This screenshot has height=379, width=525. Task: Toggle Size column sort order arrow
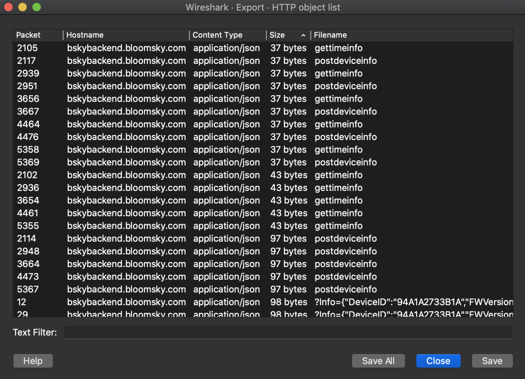tap(303, 35)
